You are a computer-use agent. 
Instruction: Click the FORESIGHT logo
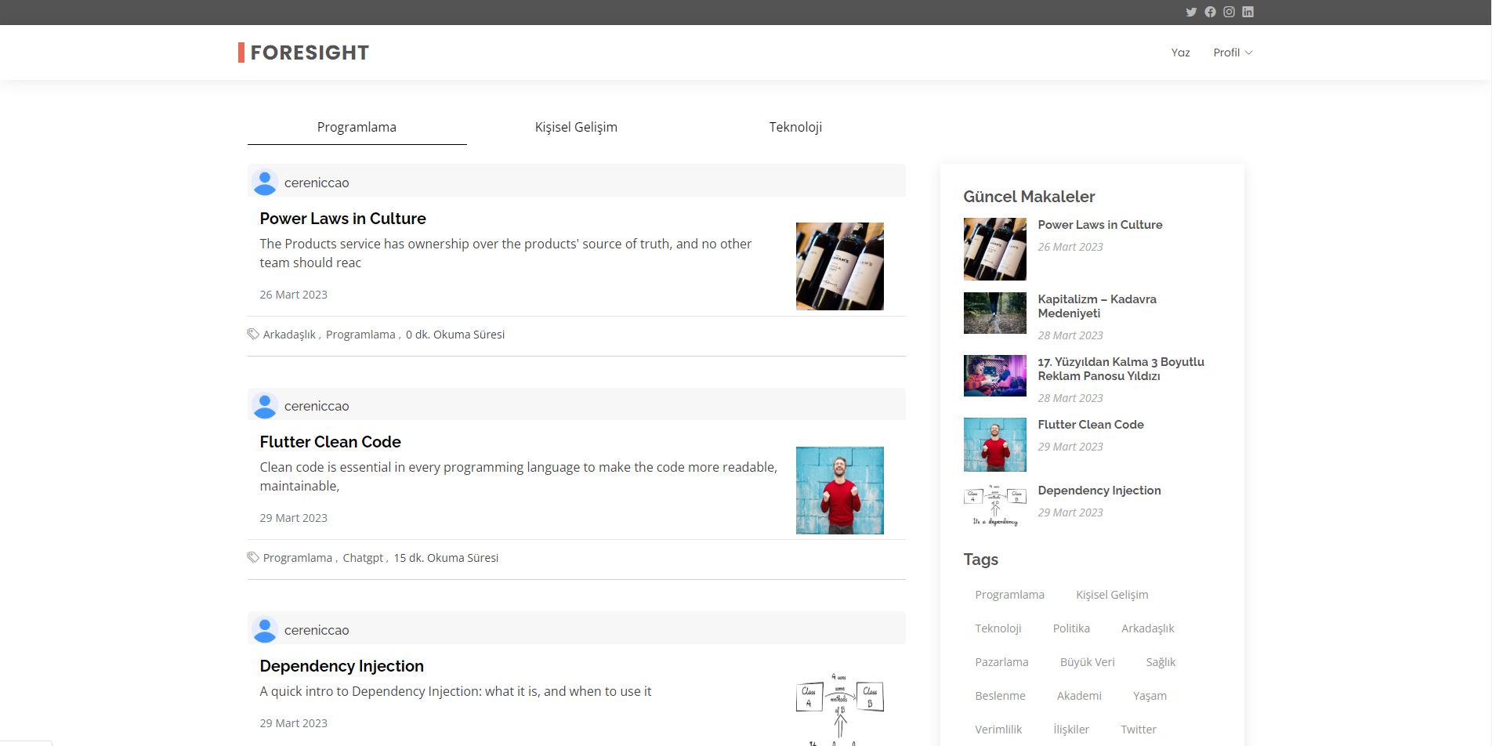coord(304,52)
